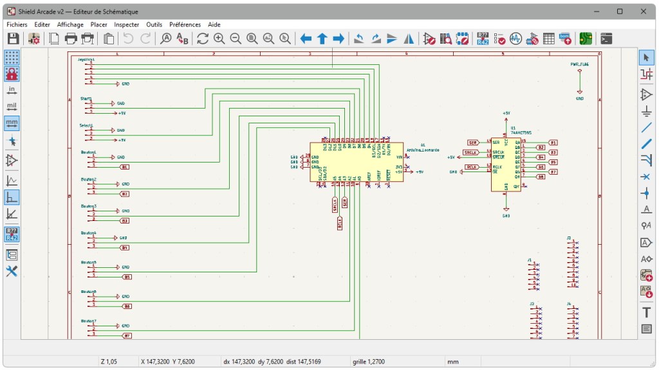Select the Text tool on right toolbar

(x=647, y=312)
